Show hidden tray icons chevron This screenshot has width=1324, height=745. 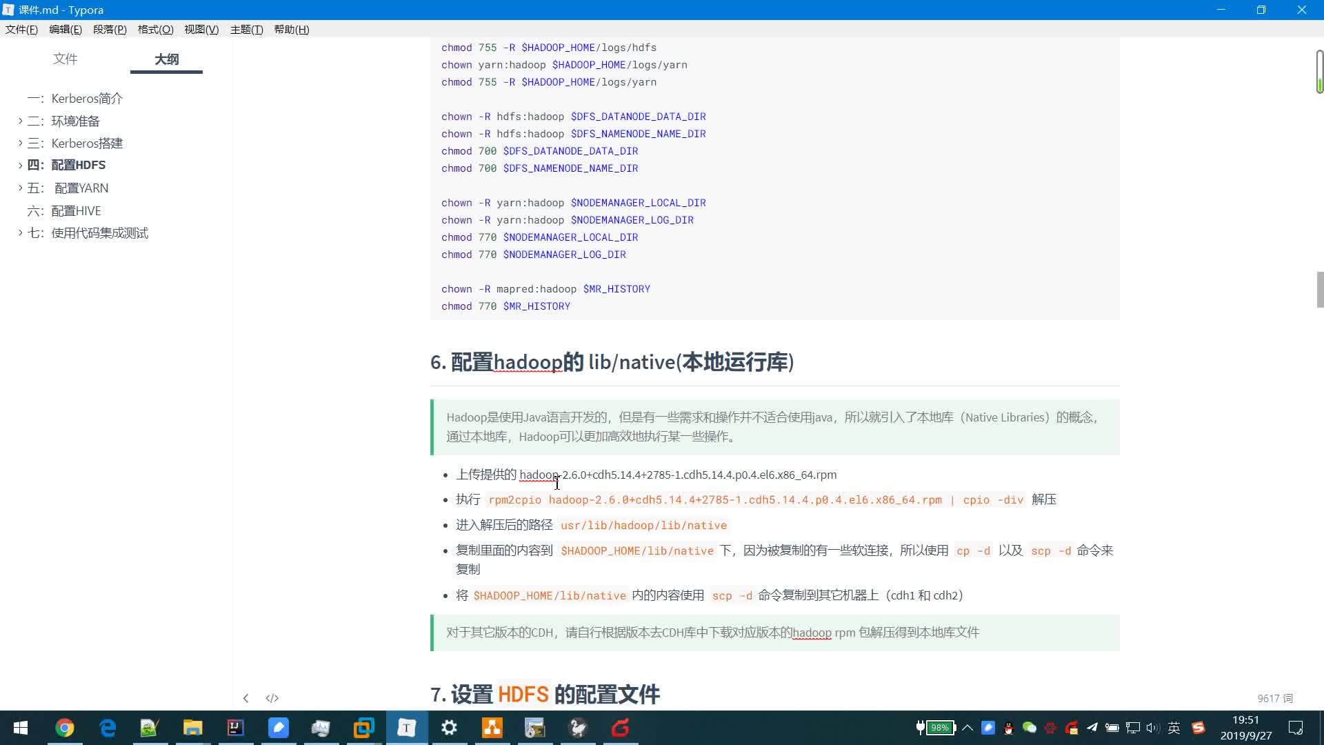click(967, 728)
